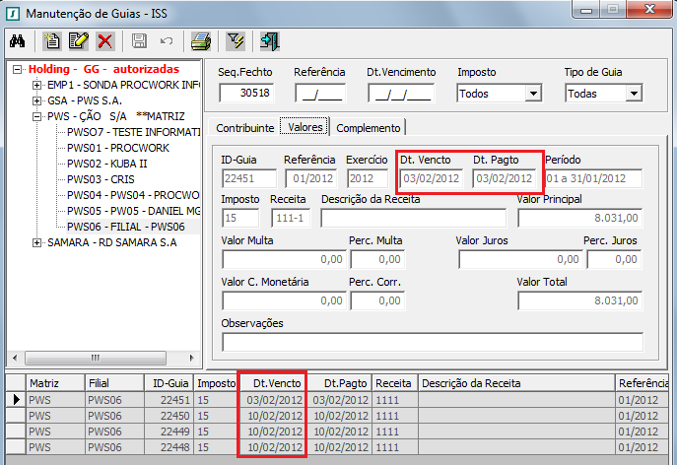Select PWS02 - KUBA II tree item
677x465 pixels.
(x=107, y=164)
